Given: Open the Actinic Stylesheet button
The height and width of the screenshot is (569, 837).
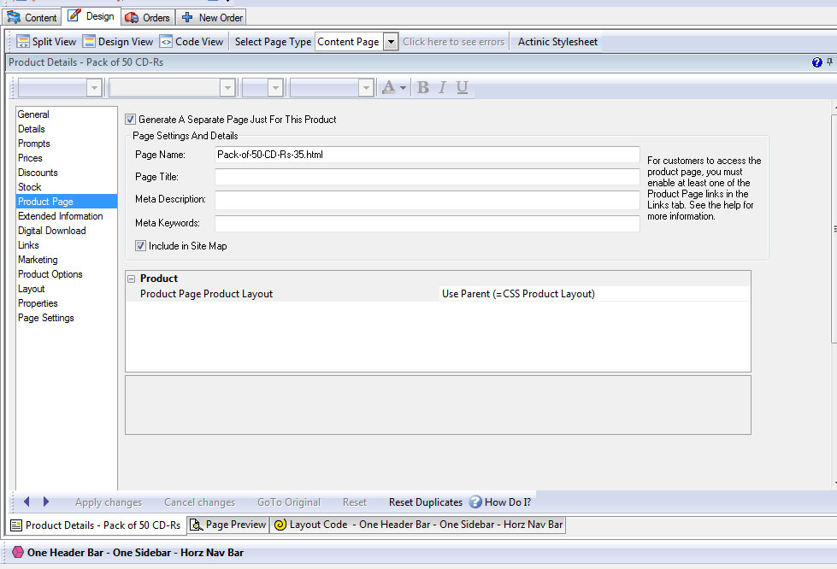Looking at the screenshot, I should [557, 41].
